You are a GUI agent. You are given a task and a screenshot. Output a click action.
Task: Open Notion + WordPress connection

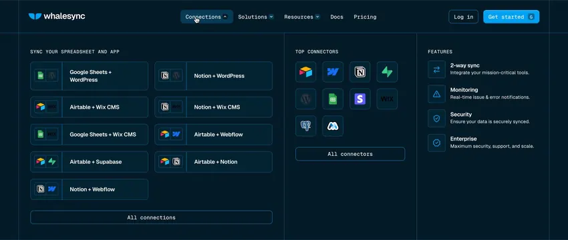tap(213, 76)
